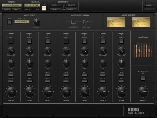Click the Master Level amplifier triangle in diagram
Screen dimensions: 157x118
tap(86, 22)
